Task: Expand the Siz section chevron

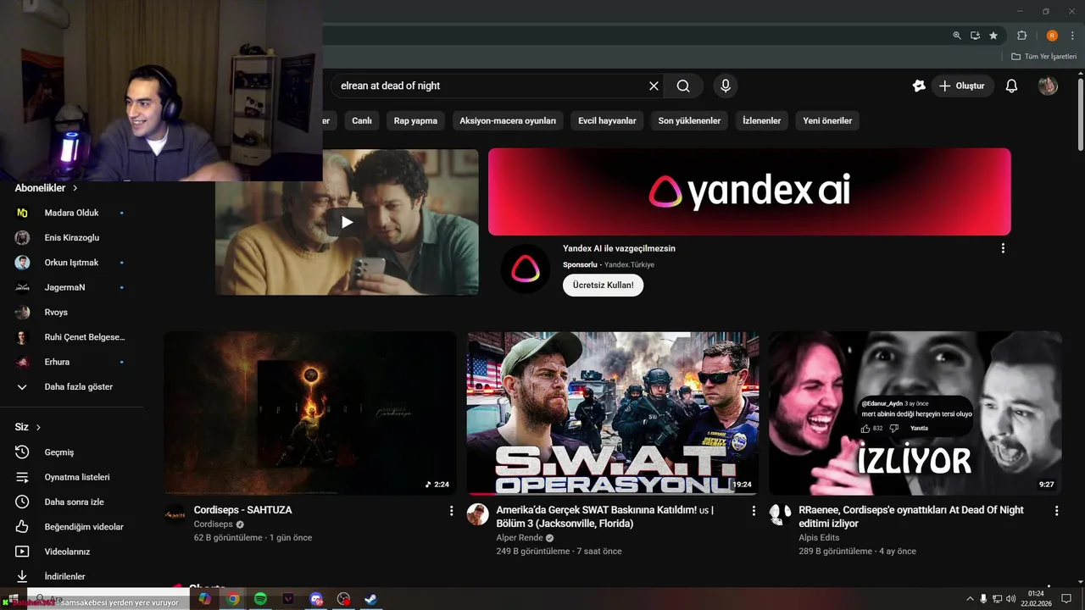Action: coord(38,427)
